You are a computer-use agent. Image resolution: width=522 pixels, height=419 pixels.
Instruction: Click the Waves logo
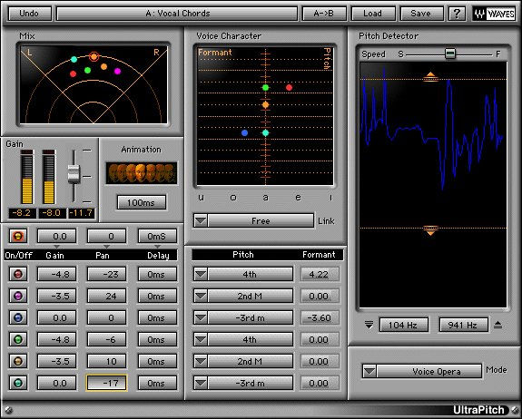(494, 14)
